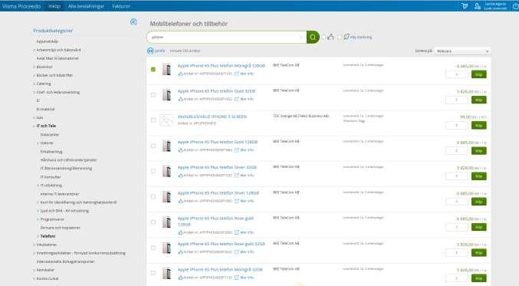Open the Sortera på dropdown
The image size is (519, 286).
pyautogui.click(x=462, y=51)
